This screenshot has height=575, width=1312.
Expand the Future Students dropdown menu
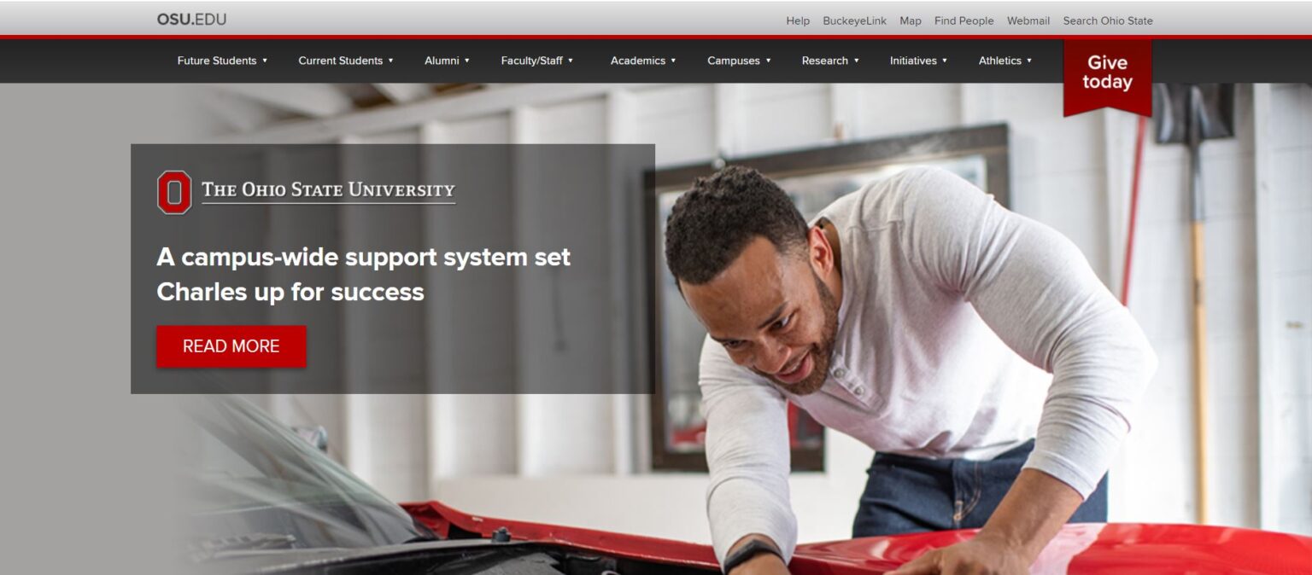(x=222, y=61)
